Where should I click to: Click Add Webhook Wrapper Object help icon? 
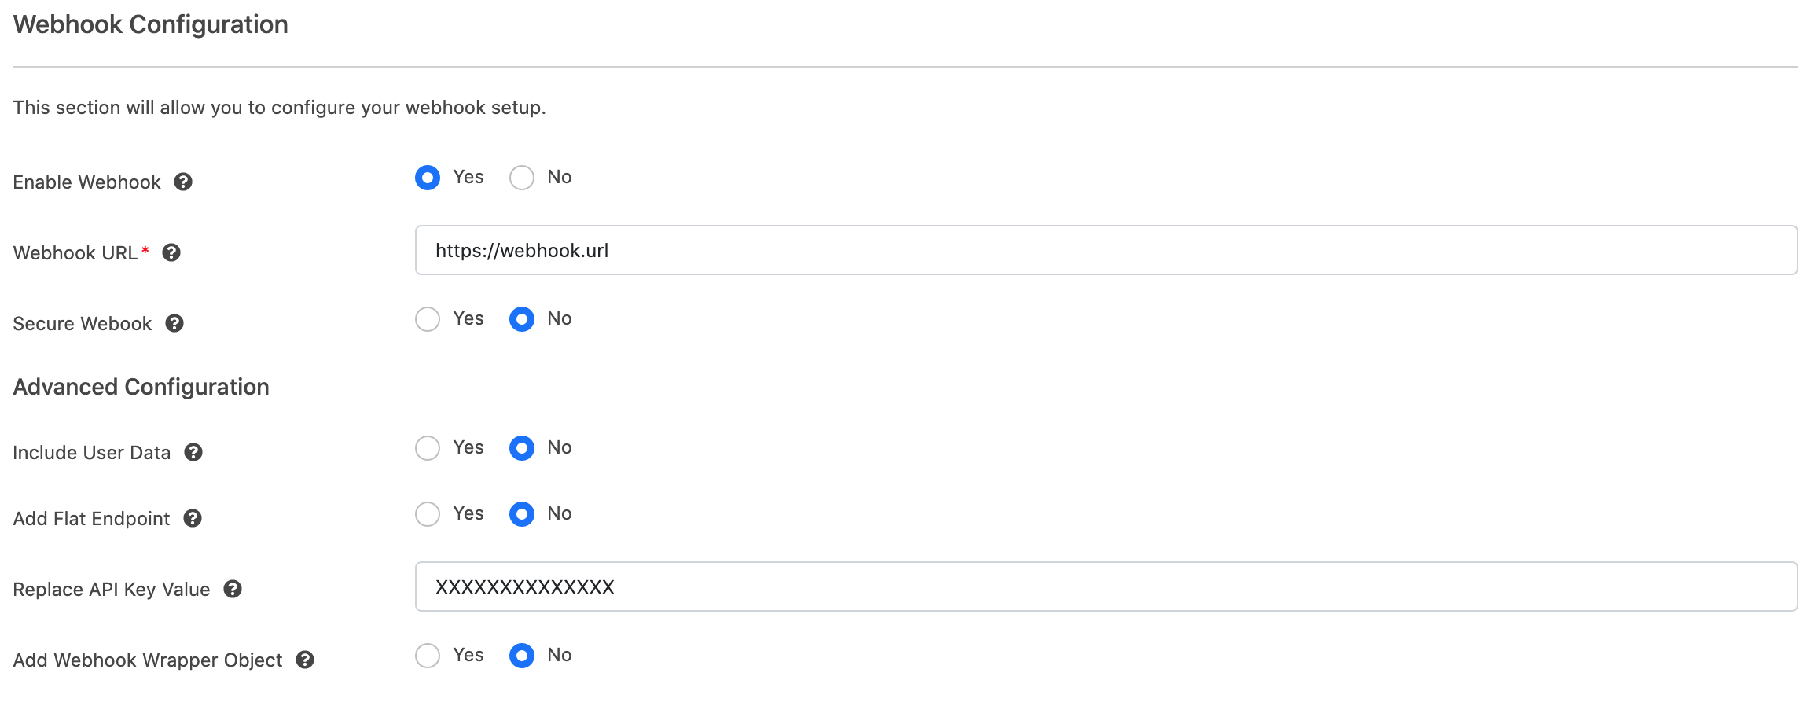pos(307,660)
